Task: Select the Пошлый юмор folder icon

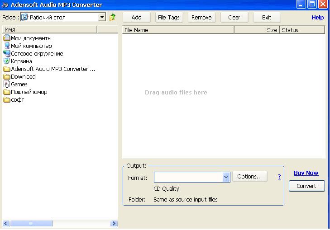Action: point(7,92)
